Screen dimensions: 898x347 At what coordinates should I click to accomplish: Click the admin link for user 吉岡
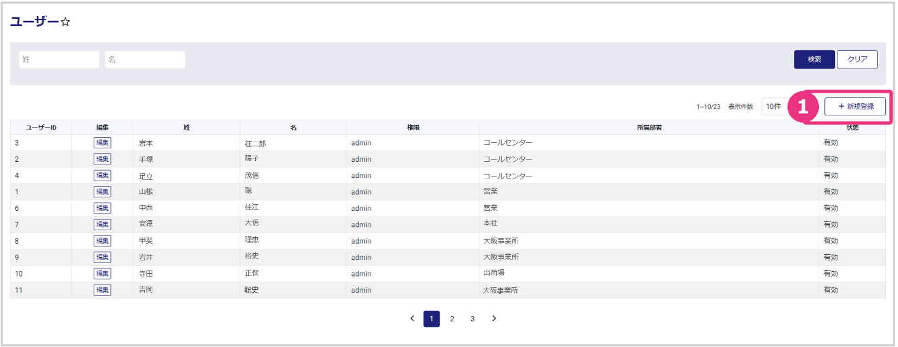tap(361, 290)
